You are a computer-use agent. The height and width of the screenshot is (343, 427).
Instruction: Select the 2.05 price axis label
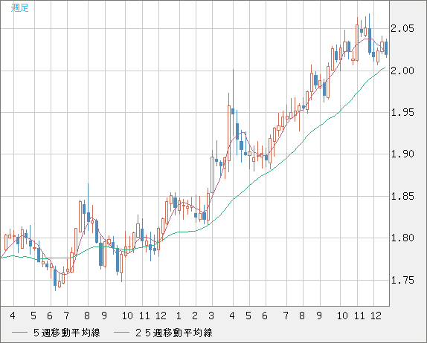402,28
